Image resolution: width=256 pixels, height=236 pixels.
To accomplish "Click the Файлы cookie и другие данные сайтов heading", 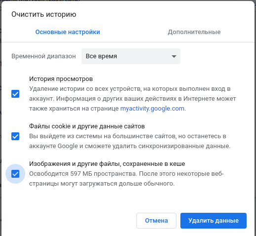I will click(x=87, y=126).
